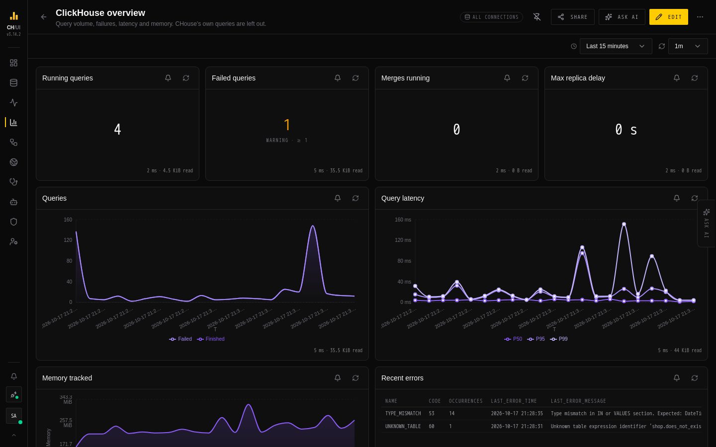
Task: Click the Ask AI header button
Action: tap(622, 17)
